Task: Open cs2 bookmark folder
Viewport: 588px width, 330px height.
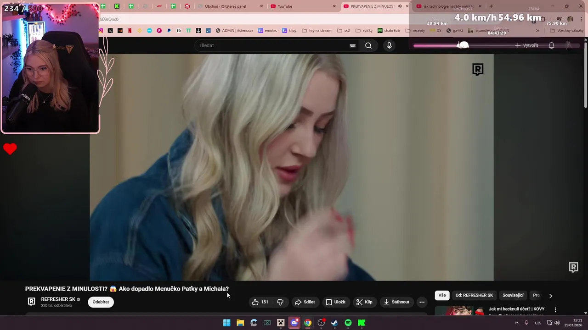Action: pos(343,31)
